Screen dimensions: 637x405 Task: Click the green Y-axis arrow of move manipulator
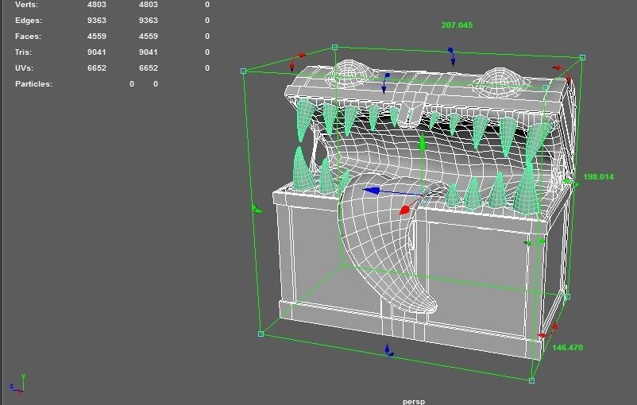(422, 143)
